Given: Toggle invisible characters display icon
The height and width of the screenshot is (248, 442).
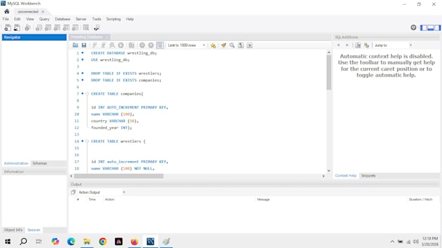Looking at the screenshot, I should (x=240, y=45).
